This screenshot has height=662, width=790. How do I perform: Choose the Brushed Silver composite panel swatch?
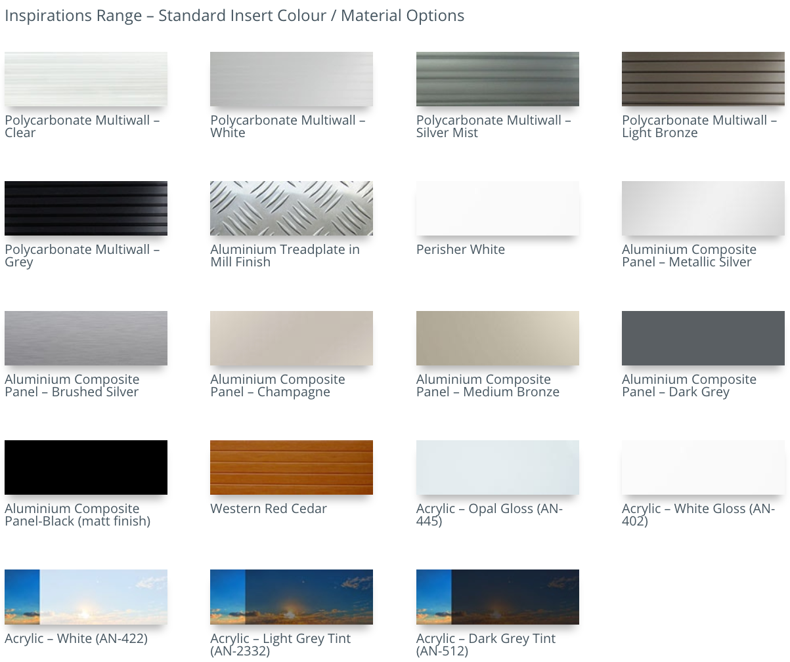[x=86, y=338]
